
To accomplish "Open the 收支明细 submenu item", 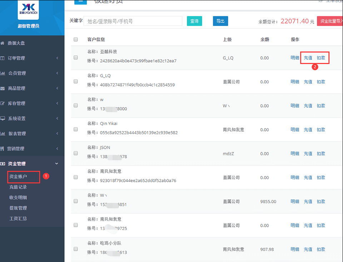I will click(x=18, y=198).
